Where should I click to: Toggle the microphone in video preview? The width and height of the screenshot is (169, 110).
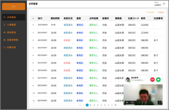(x=127, y=102)
